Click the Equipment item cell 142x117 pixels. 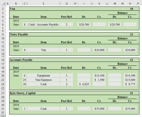tap(43, 75)
